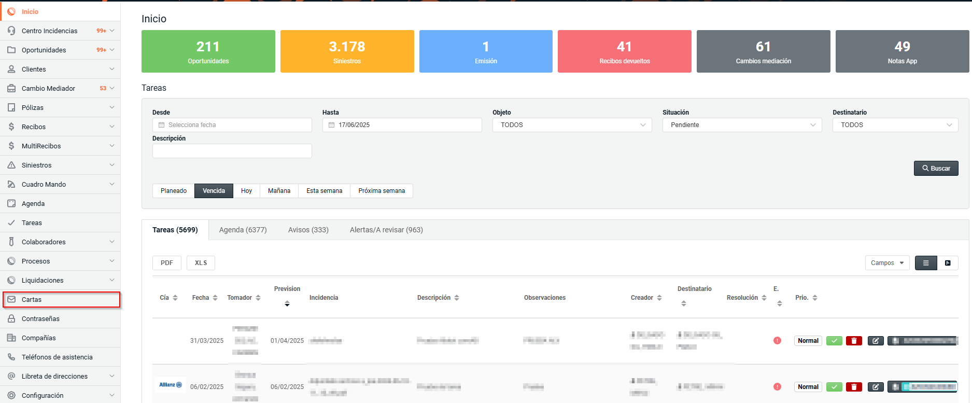Mark the 31/03/2025 task done with green check

[x=834, y=341]
